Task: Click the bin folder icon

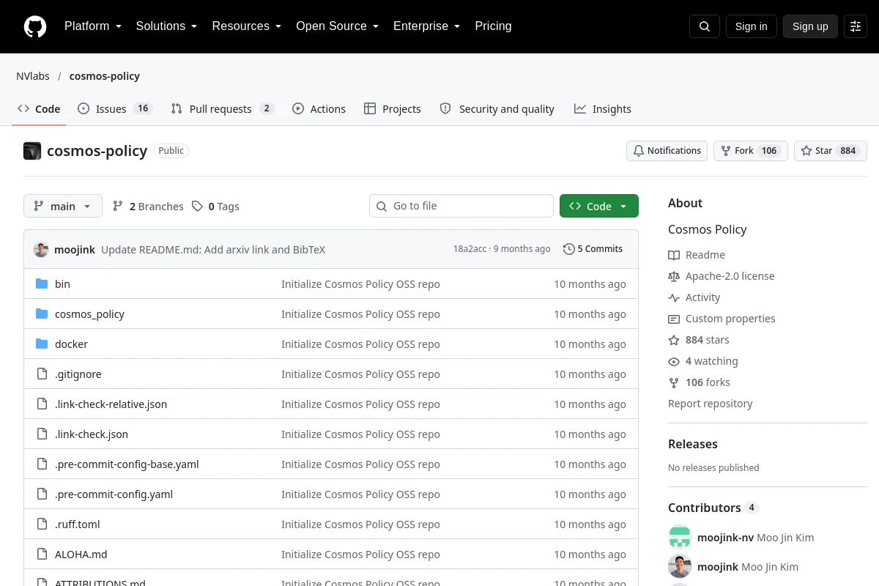Action: click(42, 284)
